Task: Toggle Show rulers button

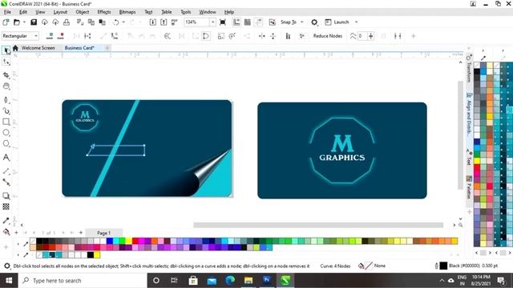Action: pos(236,22)
